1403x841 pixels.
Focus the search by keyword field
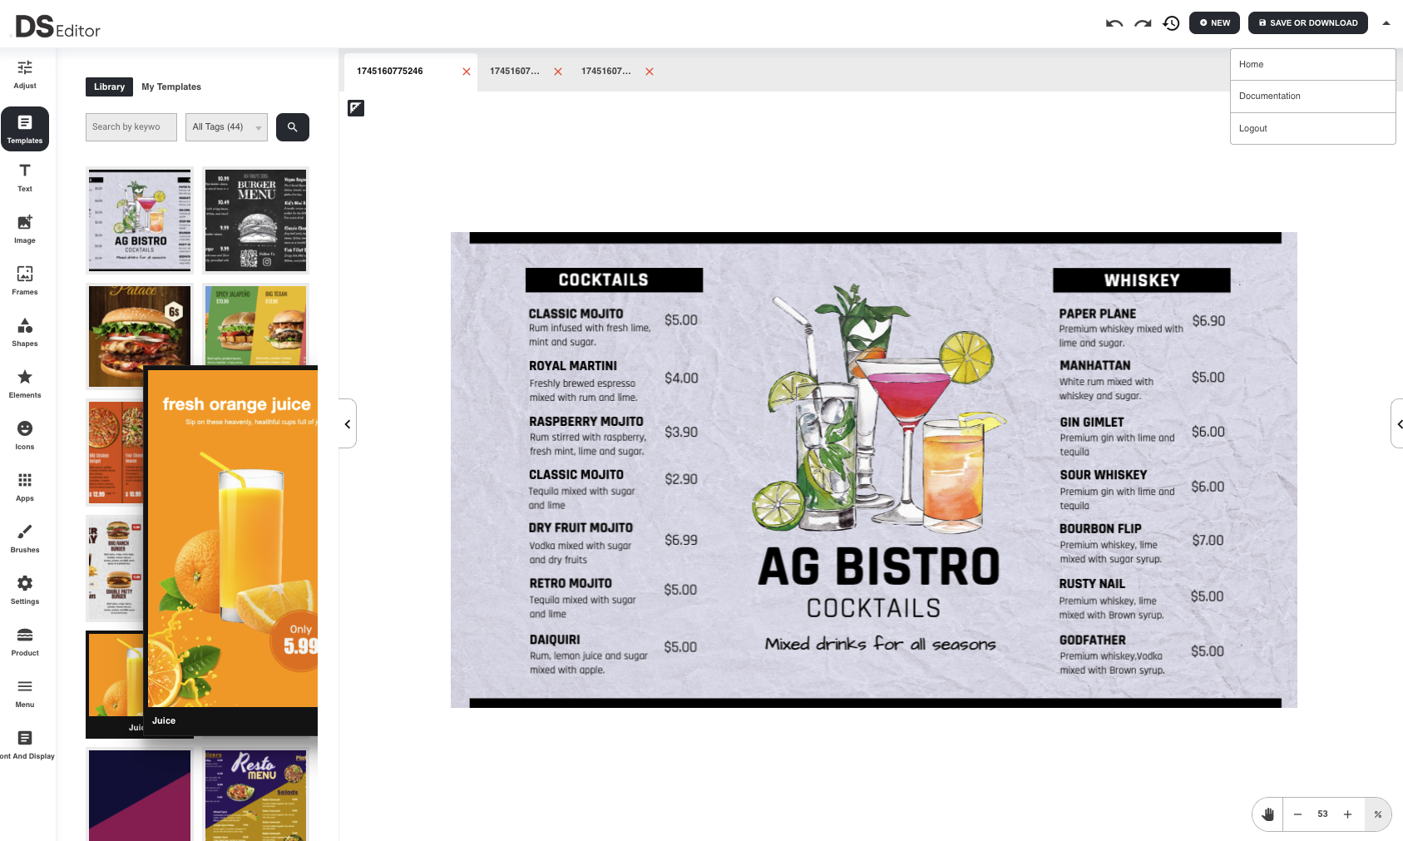[x=131, y=127]
